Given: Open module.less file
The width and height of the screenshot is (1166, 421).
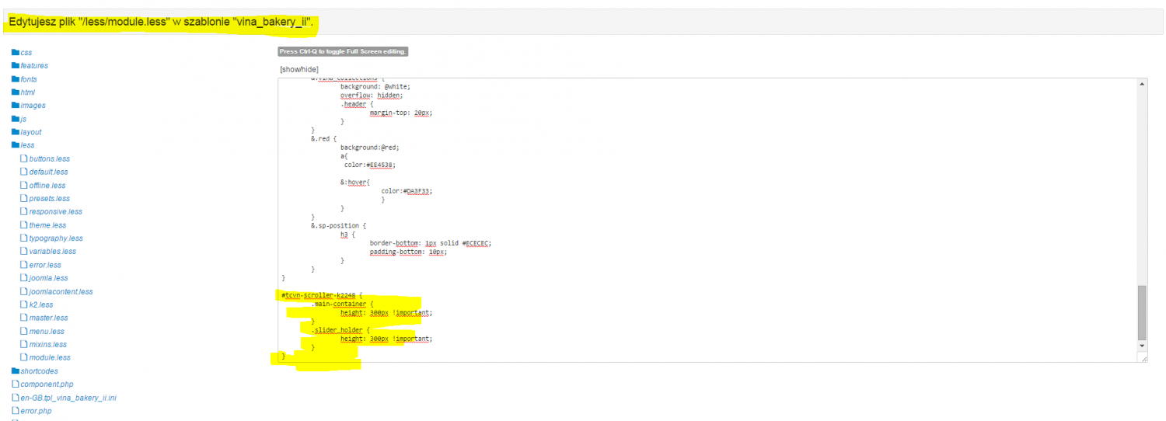Looking at the screenshot, I should point(50,358).
